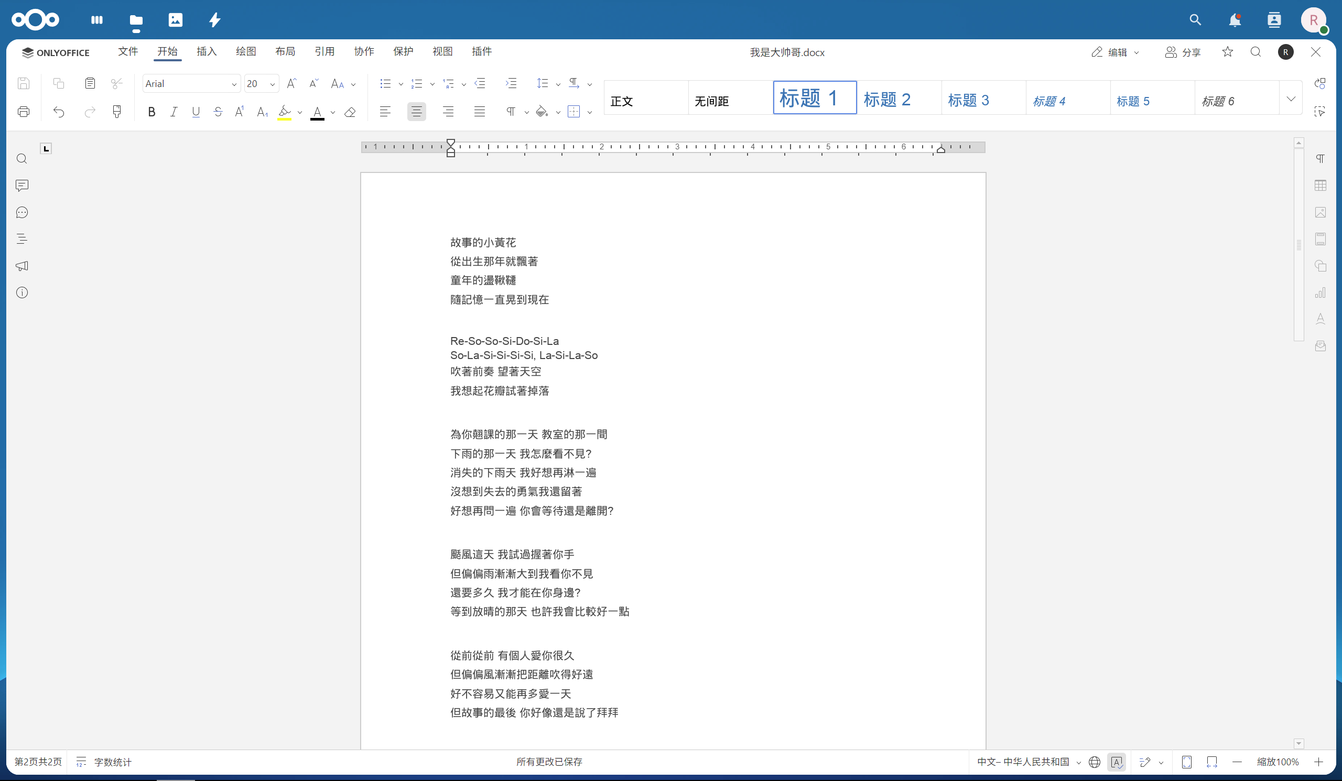The height and width of the screenshot is (781, 1342).
Task: Click the Copy style paintbrush icon
Action: coord(116,112)
